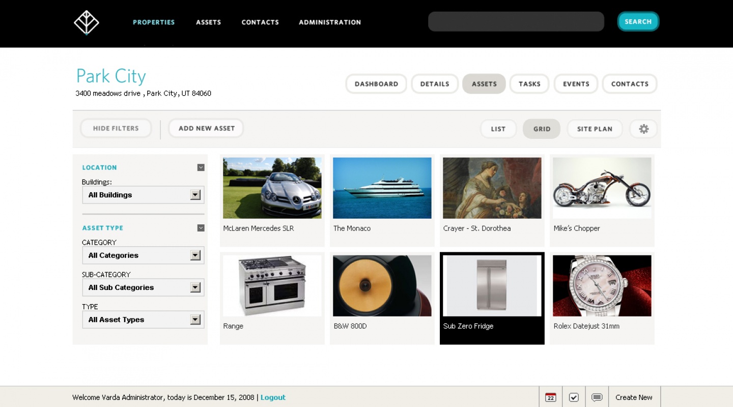The width and height of the screenshot is (733, 407).
Task: Collapse the Location filter section
Action: [x=201, y=167]
